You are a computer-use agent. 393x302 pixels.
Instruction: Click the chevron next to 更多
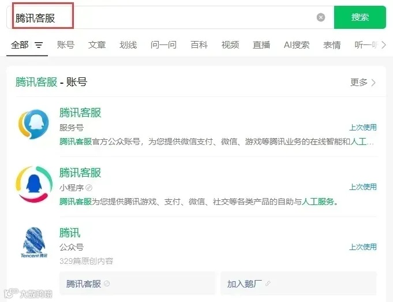373,83
